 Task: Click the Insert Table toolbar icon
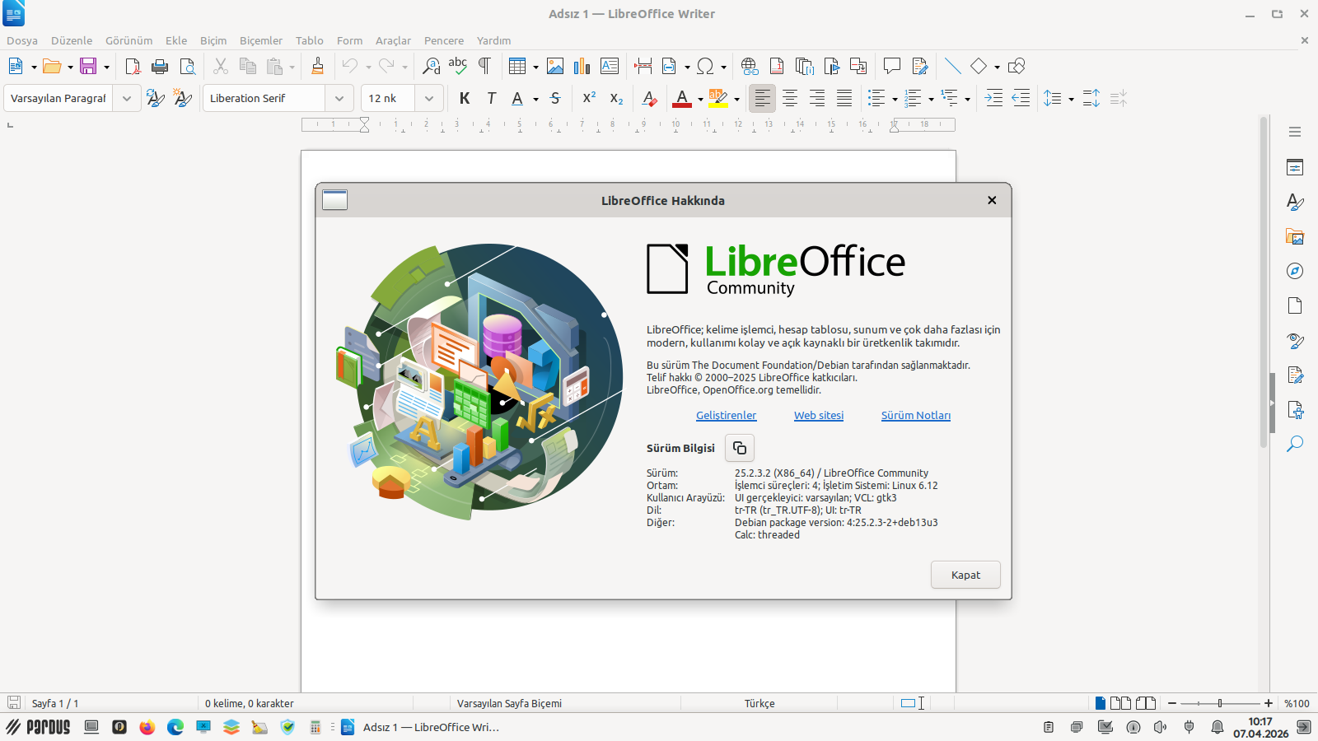pos(516,67)
